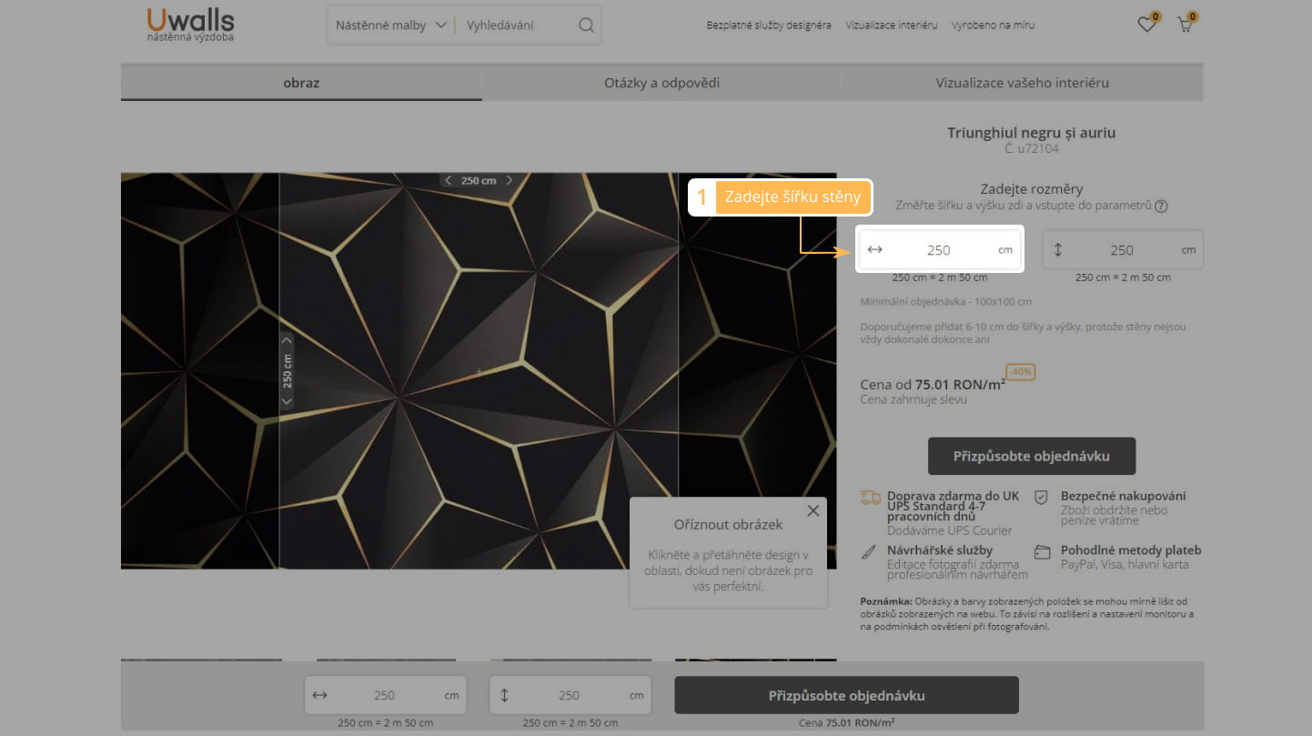Image resolution: width=1312 pixels, height=736 pixels.
Task: Click the Uwalls logo
Action: pos(190,25)
